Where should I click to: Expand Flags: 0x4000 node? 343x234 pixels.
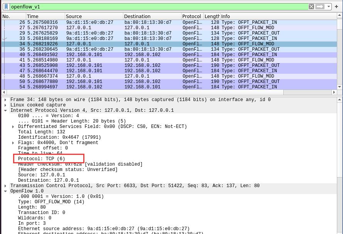tap(13, 143)
